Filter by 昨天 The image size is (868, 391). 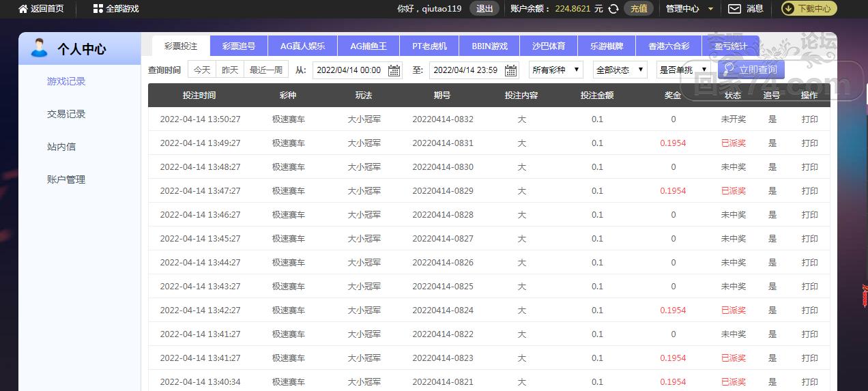231,70
